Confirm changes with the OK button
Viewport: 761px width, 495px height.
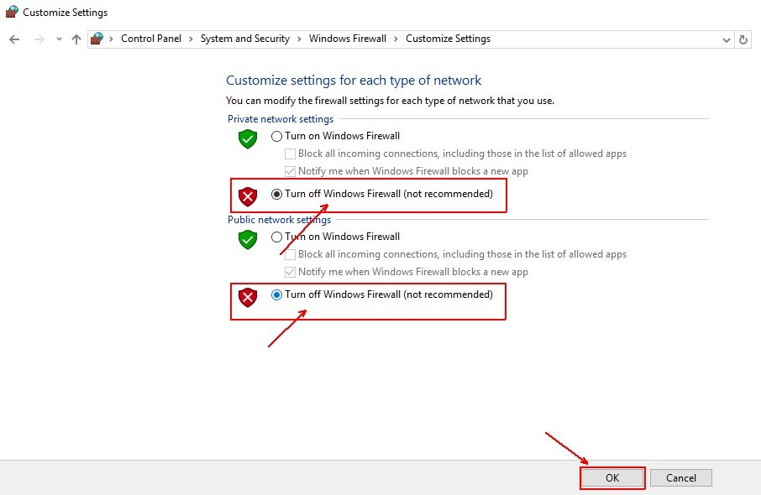click(x=612, y=478)
